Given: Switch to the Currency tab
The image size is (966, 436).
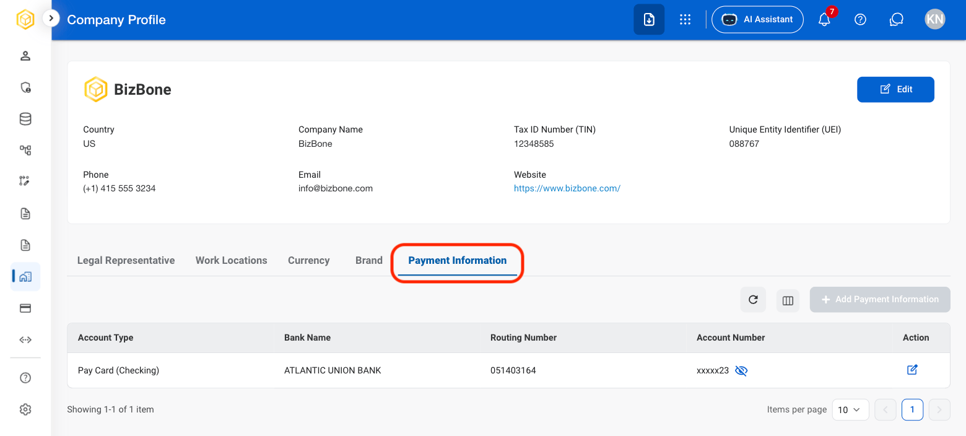Looking at the screenshot, I should click(309, 260).
